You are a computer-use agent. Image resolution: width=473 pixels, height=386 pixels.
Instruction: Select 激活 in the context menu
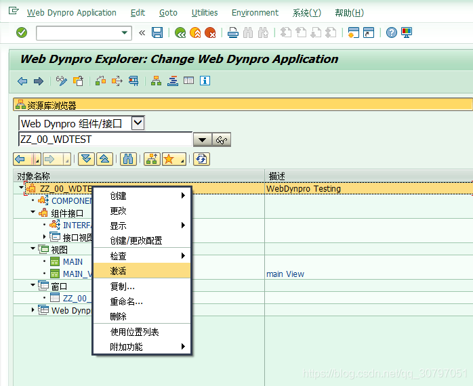pos(119,270)
